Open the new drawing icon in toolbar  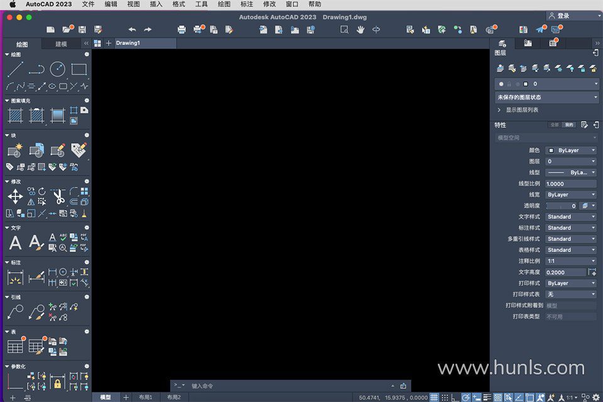[50, 29]
